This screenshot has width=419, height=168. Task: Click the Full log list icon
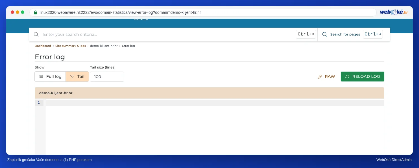[x=41, y=76]
